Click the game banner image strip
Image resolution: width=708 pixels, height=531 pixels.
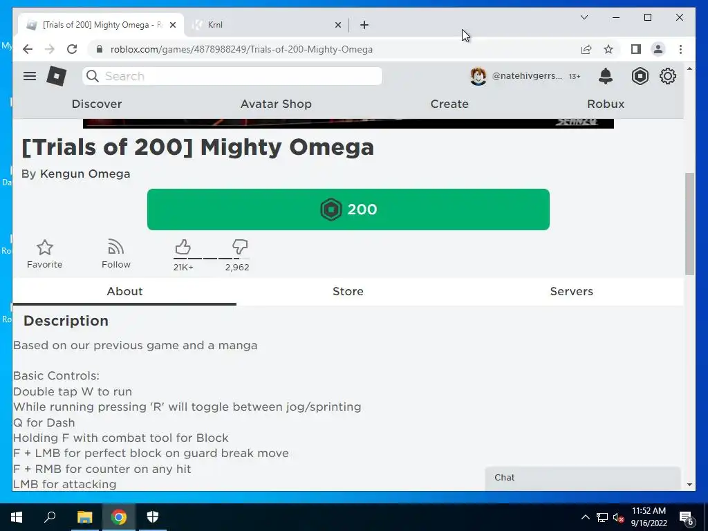348,124
